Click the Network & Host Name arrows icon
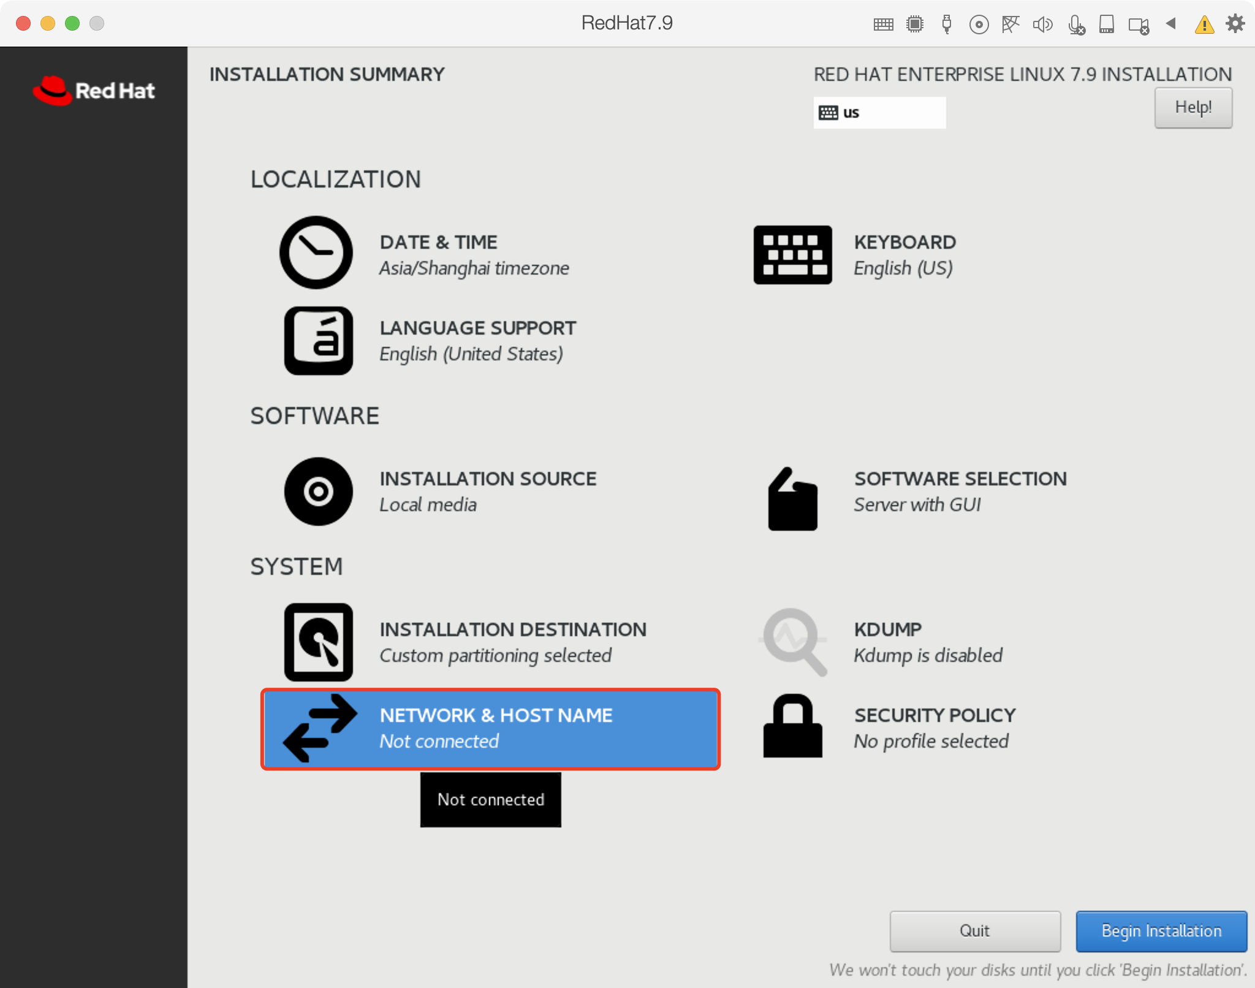Viewport: 1255px width, 988px height. (x=319, y=728)
